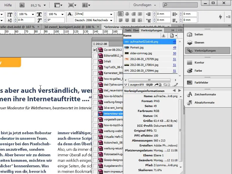Open zoom level 89,3 % dropdown
232x174 pixels.
(45, 6)
